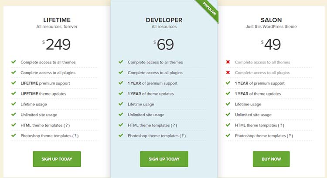Screen dimensions: 327x178
Task: Click checkmark beside Lifetime plan 'Unlimited site usage'
Action: click(14, 114)
